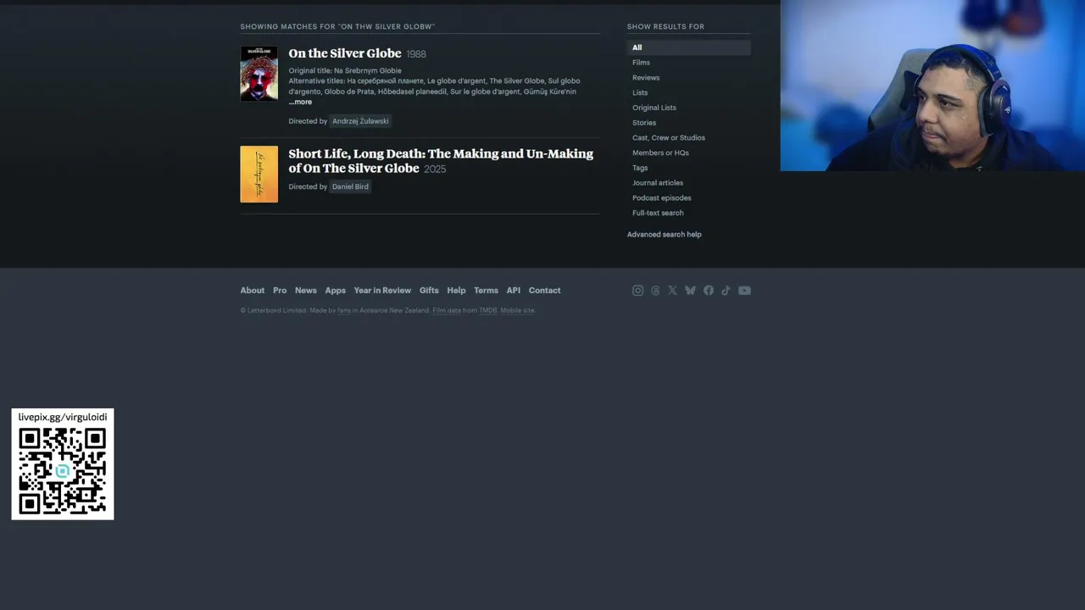This screenshot has width=1085, height=610.
Task: Open the 'Mobile site' footer link
Action: [x=517, y=311]
